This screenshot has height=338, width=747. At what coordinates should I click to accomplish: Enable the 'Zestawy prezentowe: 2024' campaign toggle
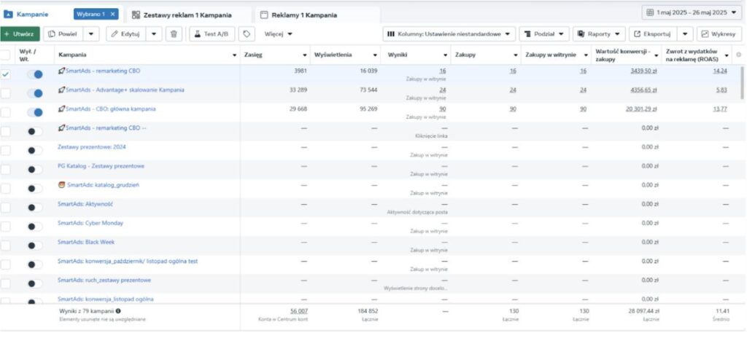(x=34, y=150)
